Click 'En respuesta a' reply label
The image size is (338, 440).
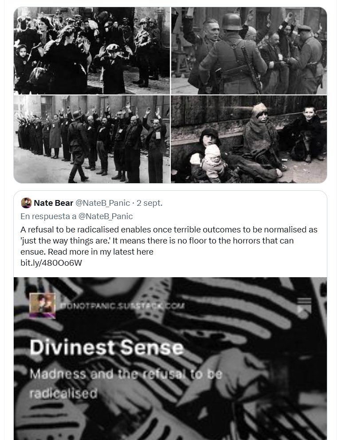[48, 216]
